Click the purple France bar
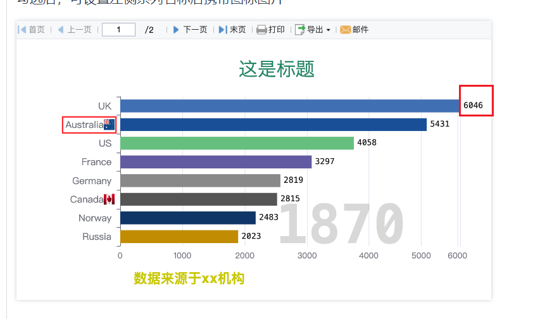Screen dimensions: 540x319 pyautogui.click(x=216, y=162)
